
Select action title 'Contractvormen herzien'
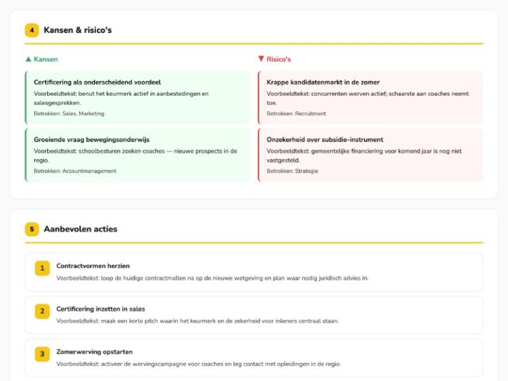tap(93, 266)
